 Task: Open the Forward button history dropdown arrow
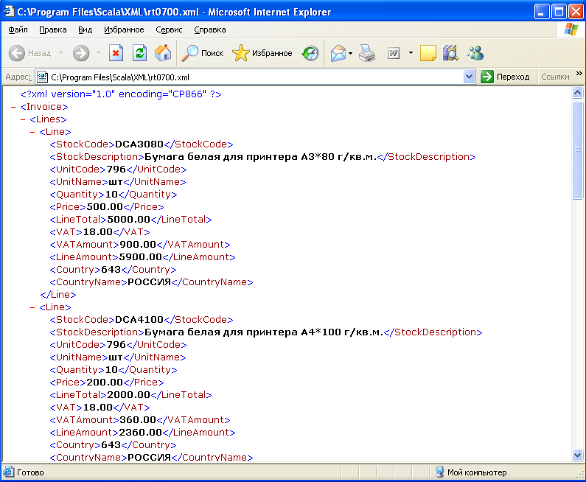tap(98, 53)
